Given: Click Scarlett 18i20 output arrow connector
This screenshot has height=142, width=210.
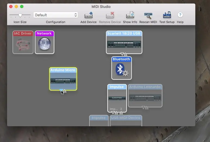Looking at the screenshot, I should (x=122, y=54).
